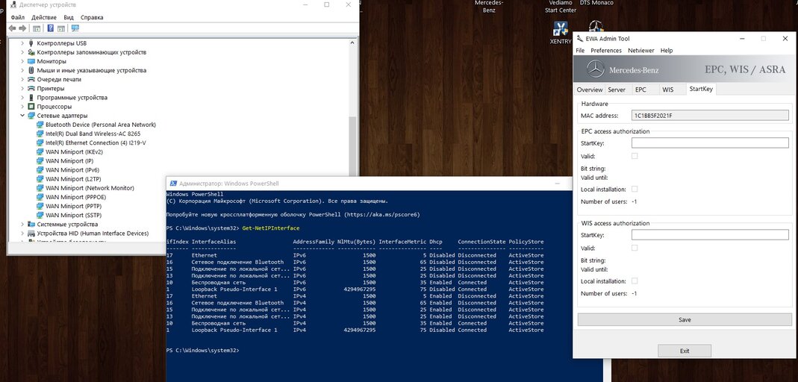
Task: Click the Bluetooth Device adapter icon
Action: [40, 125]
